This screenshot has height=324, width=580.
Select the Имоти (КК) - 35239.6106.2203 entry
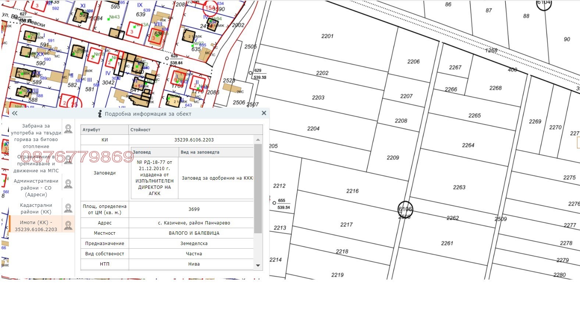(36, 226)
